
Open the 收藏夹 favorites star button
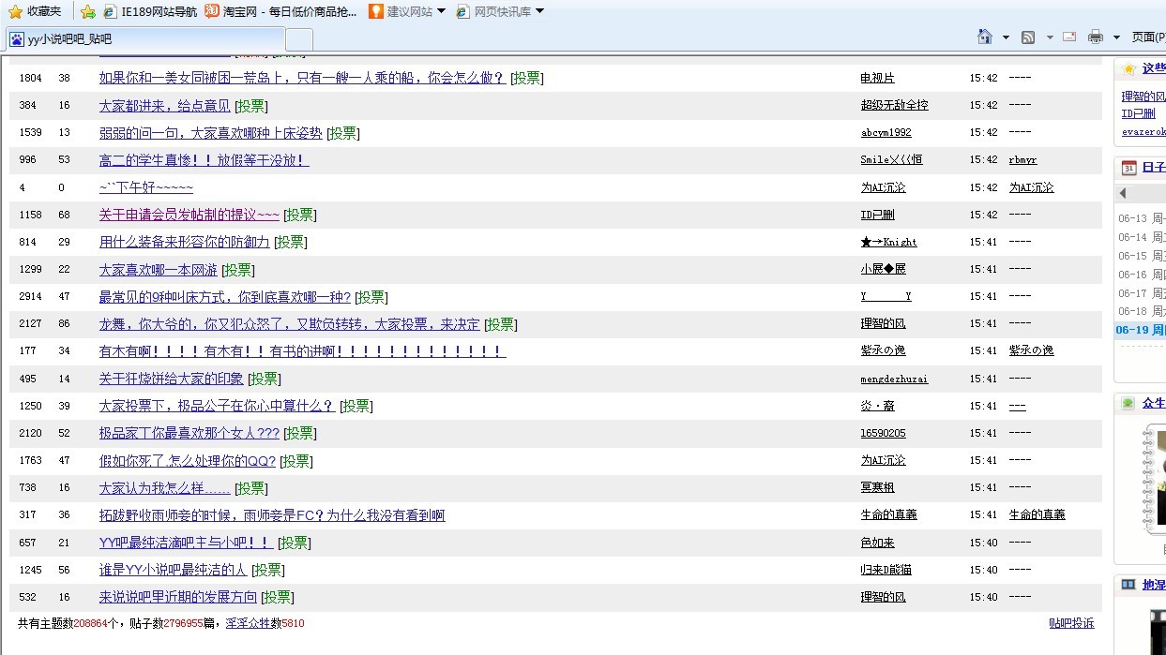35,11
